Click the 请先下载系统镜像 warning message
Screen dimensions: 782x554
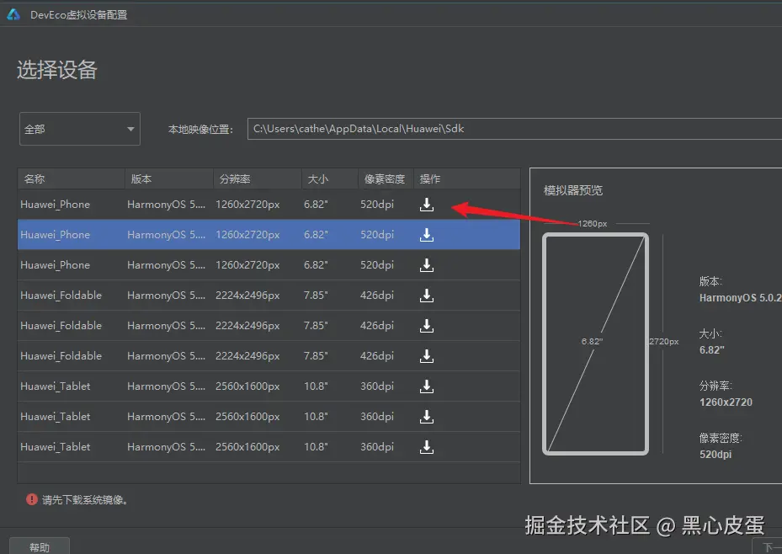[x=85, y=499]
